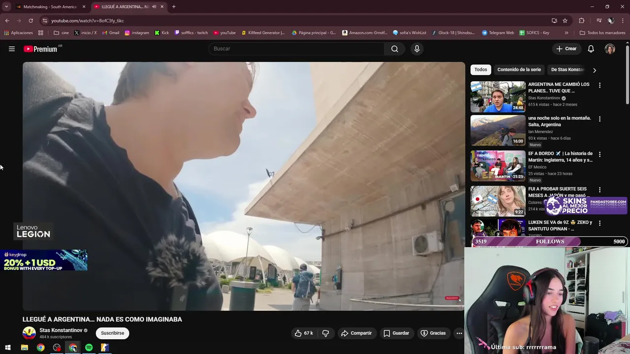Open Stas Konstantinov channel name
Screen dimensions: 630x354
point(61,330)
